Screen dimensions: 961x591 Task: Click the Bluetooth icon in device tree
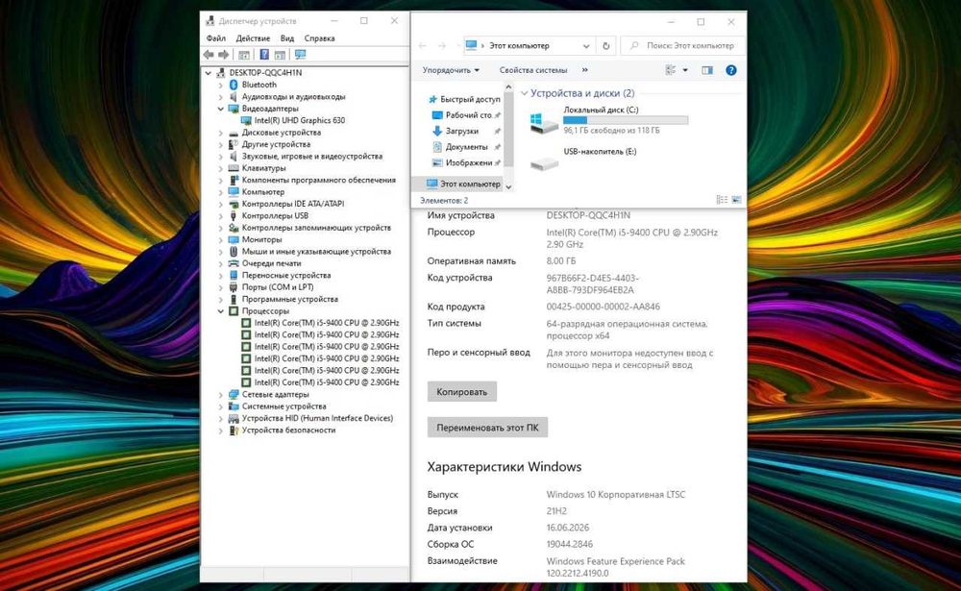click(234, 85)
